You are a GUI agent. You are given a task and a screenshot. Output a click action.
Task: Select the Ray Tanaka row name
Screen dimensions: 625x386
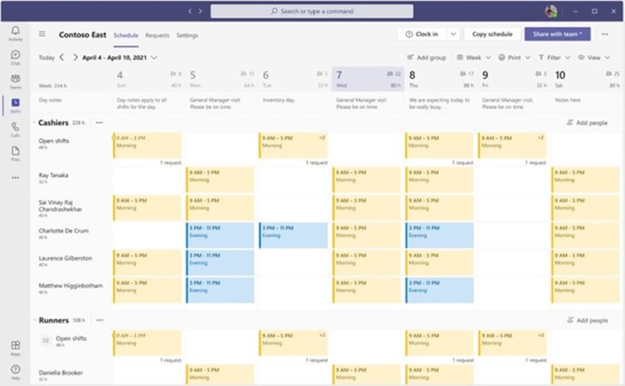53,175
